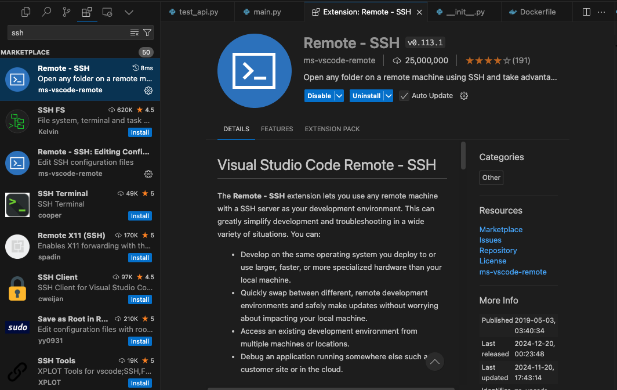Open manage gear for Remote - SSH: Editing Config

(148, 174)
